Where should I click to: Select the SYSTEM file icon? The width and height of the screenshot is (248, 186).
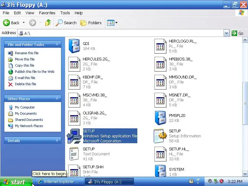coord(160,171)
